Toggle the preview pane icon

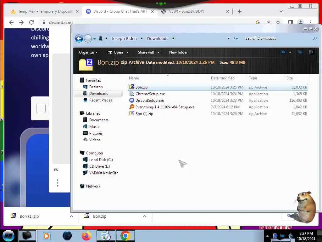click(x=300, y=52)
